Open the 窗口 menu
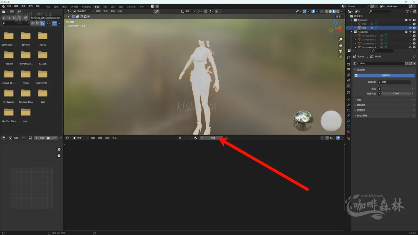This screenshot has width=418, height=235. (30, 7)
